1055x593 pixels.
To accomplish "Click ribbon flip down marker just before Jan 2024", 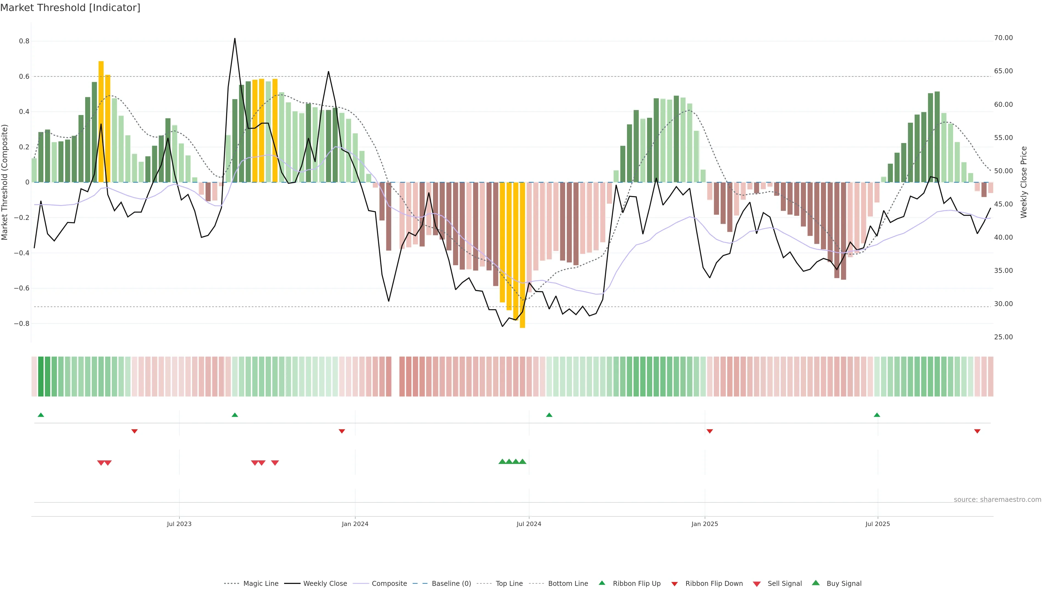I will (342, 431).
